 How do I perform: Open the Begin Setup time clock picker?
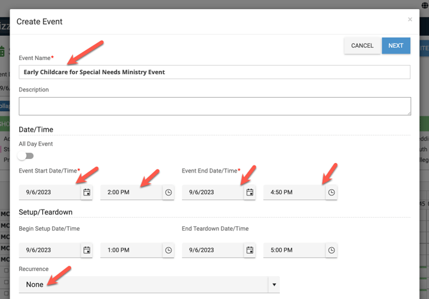pyautogui.click(x=168, y=250)
